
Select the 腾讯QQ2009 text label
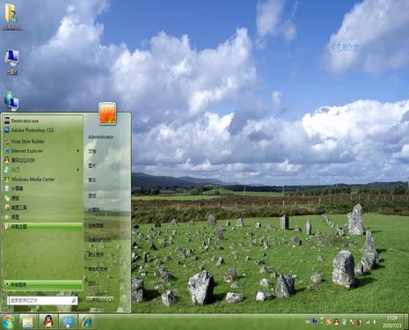click(23, 160)
